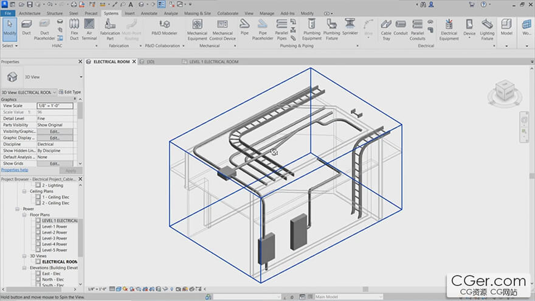Image resolution: width=535 pixels, height=301 pixels.
Task: Expand Plumbing & Piping panel arrow
Action: (x=357, y=46)
